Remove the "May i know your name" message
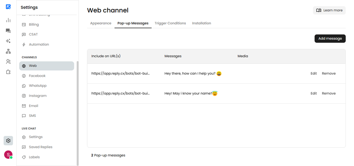This screenshot has width=354, height=166. click(x=329, y=93)
